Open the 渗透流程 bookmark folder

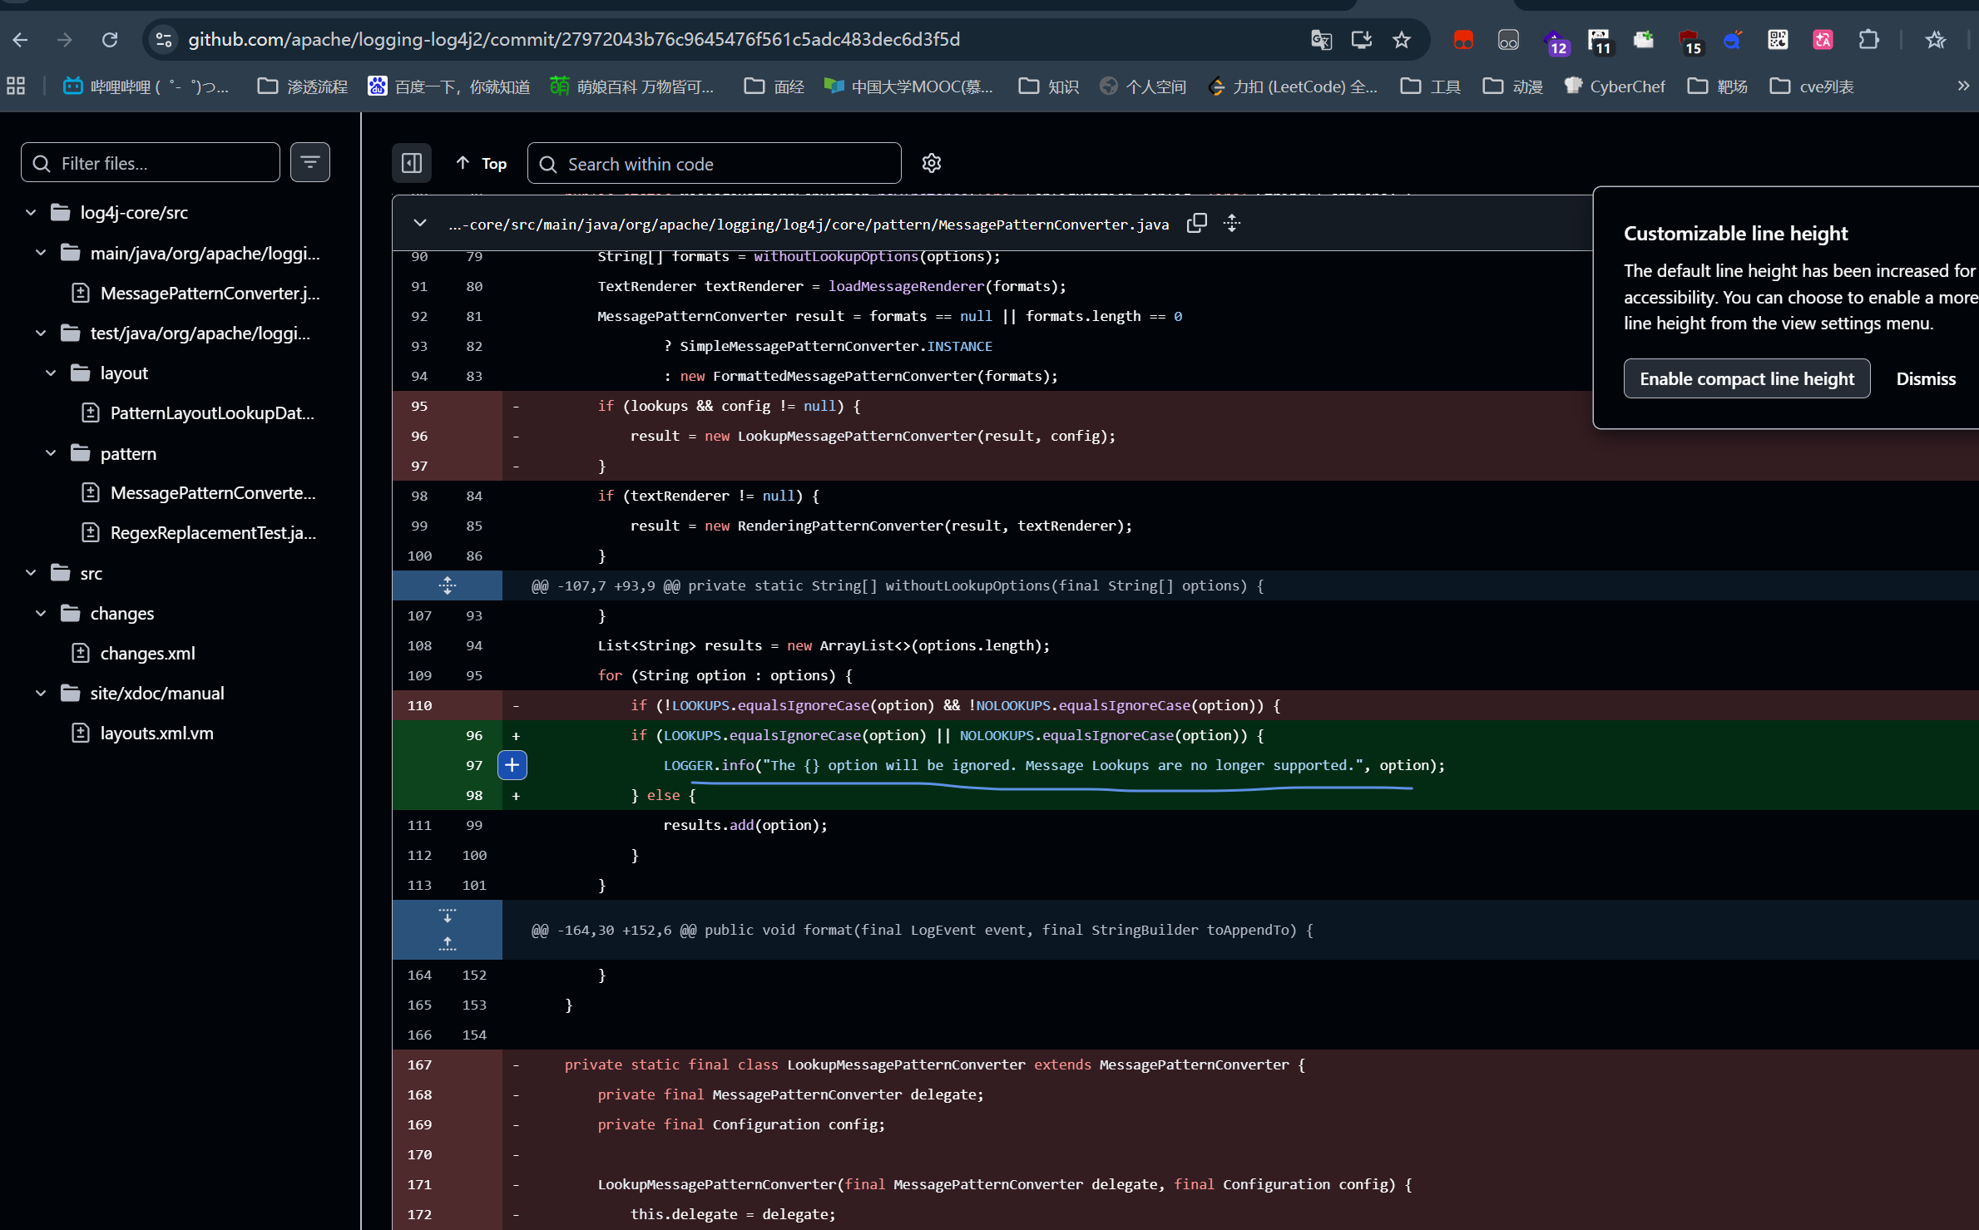click(x=302, y=86)
